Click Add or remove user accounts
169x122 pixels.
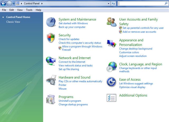point(139,32)
